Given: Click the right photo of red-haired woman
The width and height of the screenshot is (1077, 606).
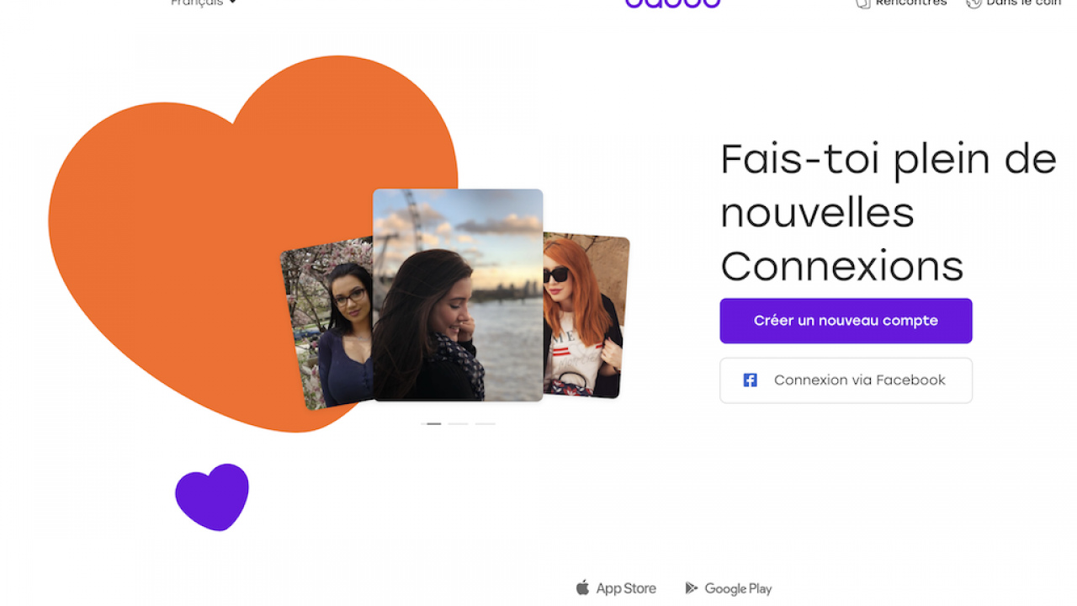Looking at the screenshot, I should [x=585, y=316].
